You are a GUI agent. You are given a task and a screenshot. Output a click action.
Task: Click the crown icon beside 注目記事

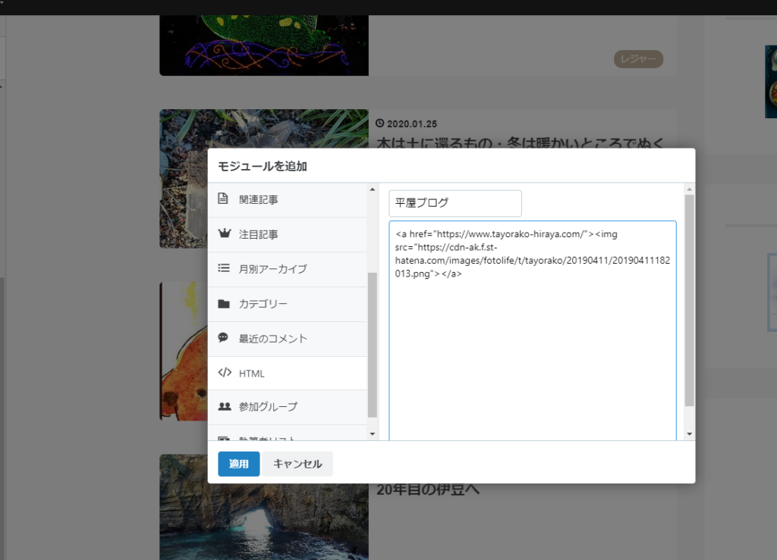pyautogui.click(x=225, y=233)
